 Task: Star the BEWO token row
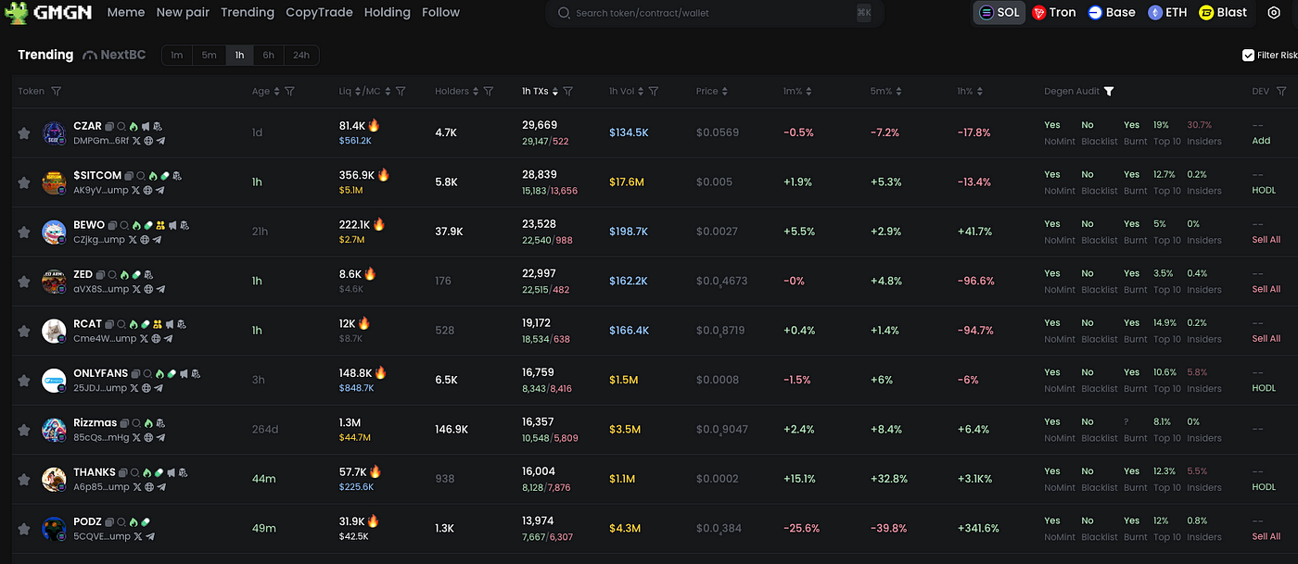pos(23,232)
